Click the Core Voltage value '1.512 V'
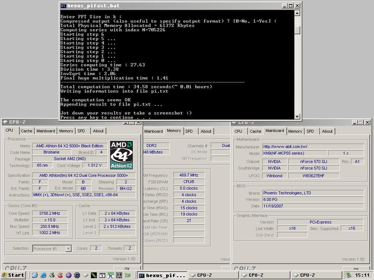 [x=95, y=165]
